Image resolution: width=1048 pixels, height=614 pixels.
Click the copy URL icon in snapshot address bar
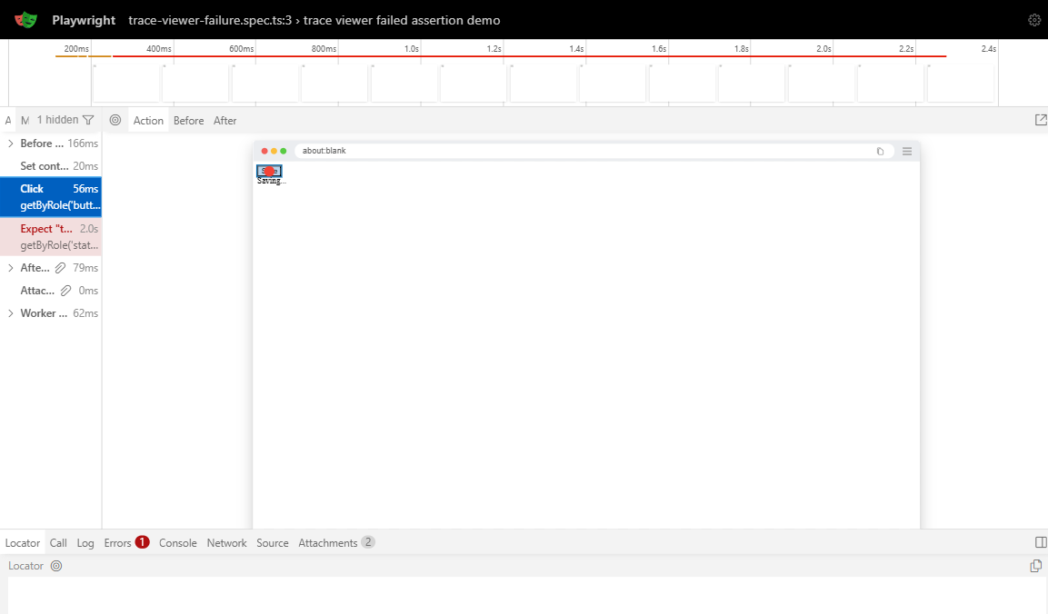point(880,151)
